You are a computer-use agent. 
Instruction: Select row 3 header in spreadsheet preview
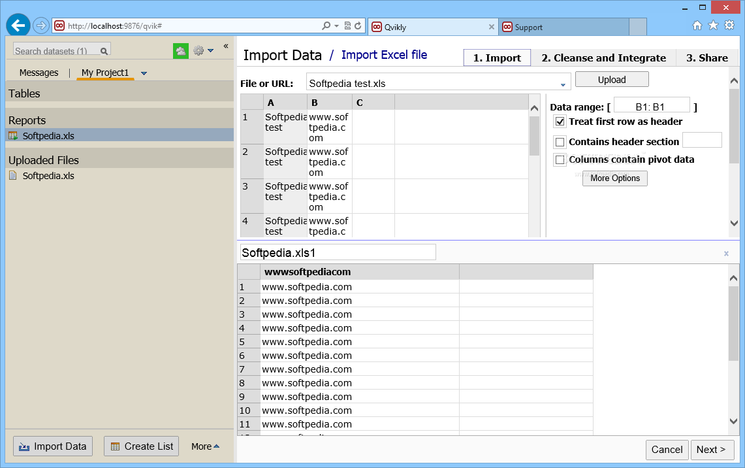(x=252, y=196)
